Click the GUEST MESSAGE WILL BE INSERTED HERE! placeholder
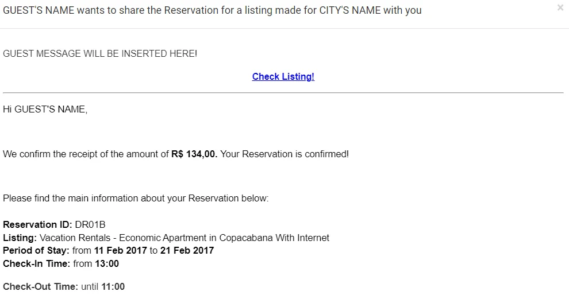569x303 pixels. 100,53
